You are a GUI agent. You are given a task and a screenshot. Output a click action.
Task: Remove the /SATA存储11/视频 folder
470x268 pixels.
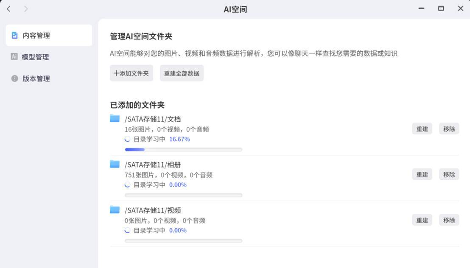(x=449, y=220)
